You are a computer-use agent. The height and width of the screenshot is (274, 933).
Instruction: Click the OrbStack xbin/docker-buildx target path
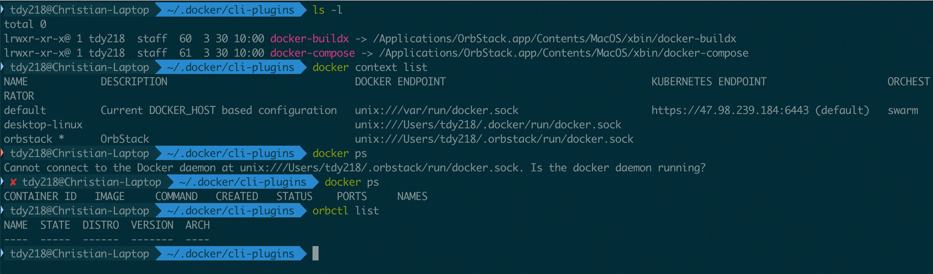[x=555, y=38]
